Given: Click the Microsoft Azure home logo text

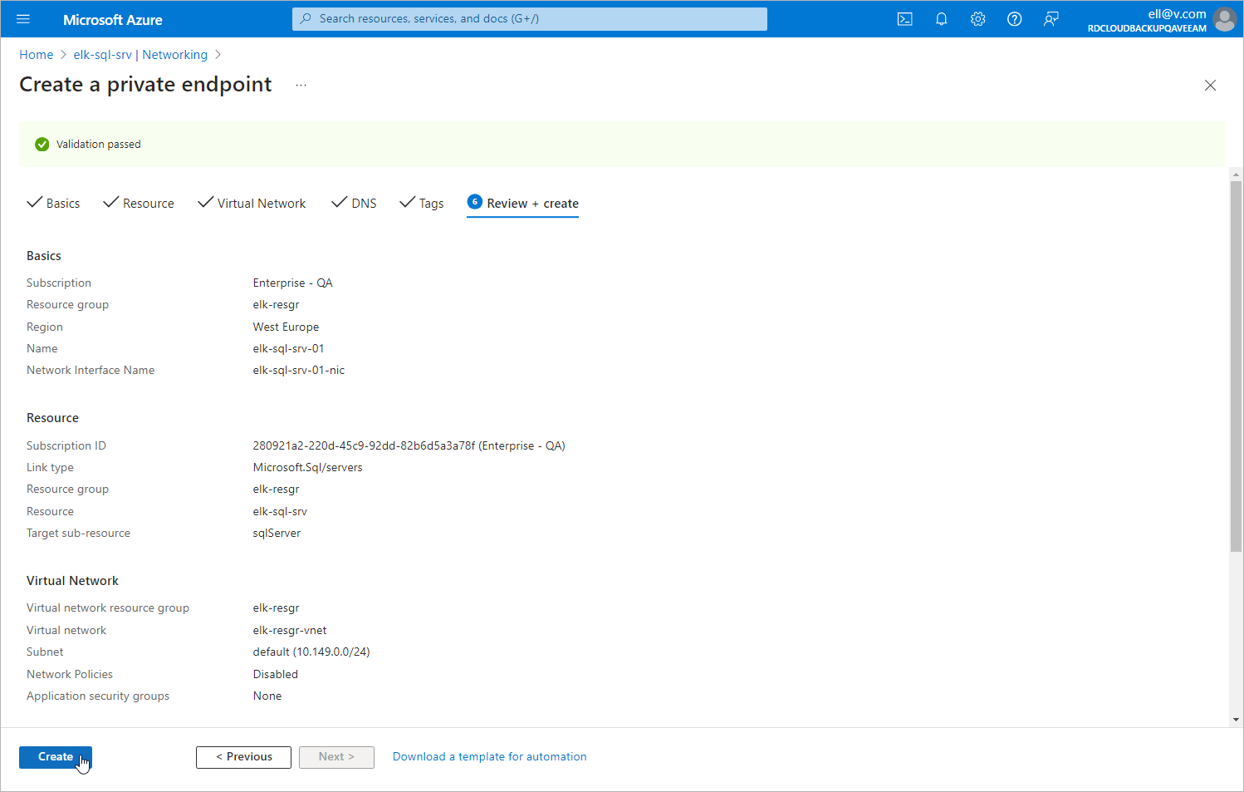Looking at the screenshot, I should [113, 20].
